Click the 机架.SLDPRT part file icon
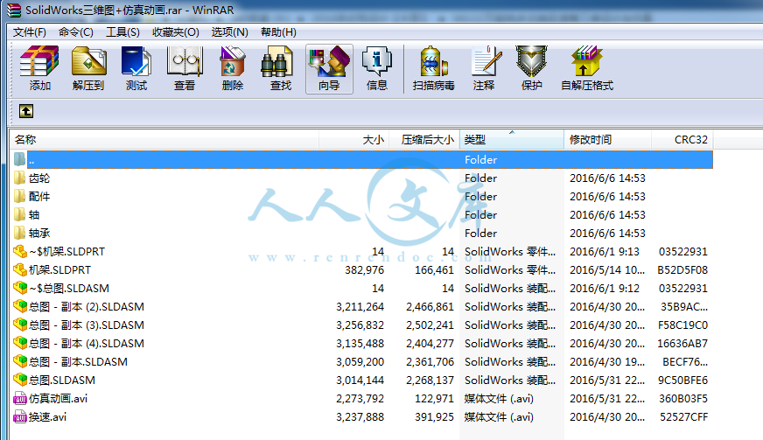 pyautogui.click(x=20, y=269)
